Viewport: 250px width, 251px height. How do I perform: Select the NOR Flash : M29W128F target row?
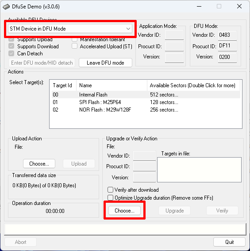[x=146, y=110]
